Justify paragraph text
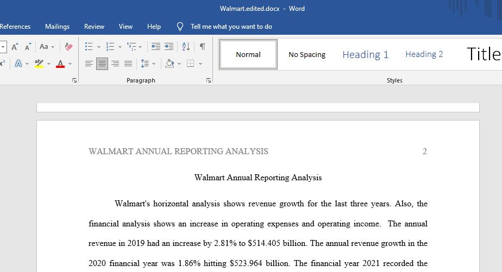 [x=128, y=64]
